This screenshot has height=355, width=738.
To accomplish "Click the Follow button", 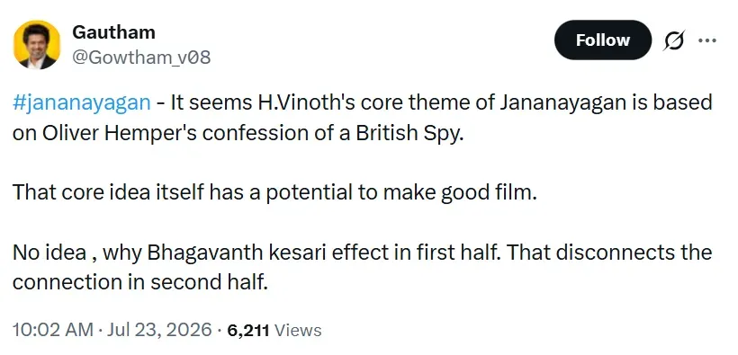I will pyautogui.click(x=603, y=40).
